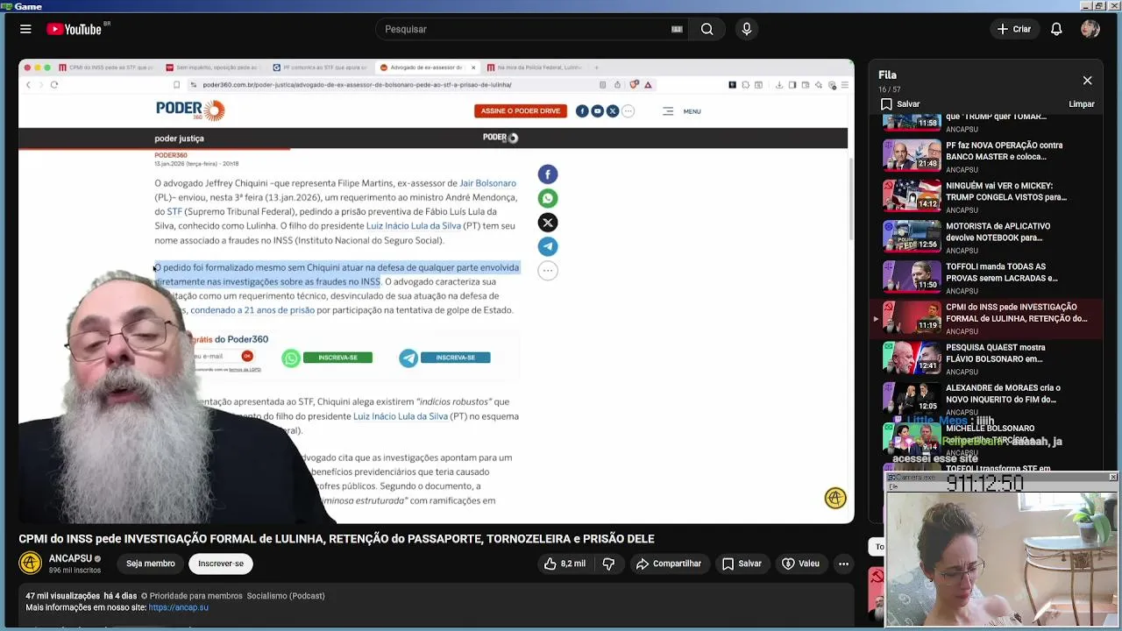Click browser reload icon in video
The height and width of the screenshot is (631, 1122).
pos(54,85)
